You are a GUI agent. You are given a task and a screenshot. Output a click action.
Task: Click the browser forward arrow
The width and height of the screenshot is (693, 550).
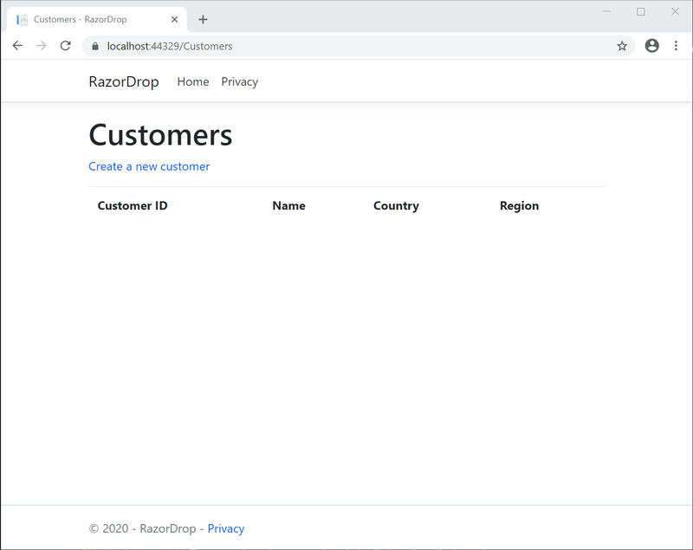(x=41, y=46)
